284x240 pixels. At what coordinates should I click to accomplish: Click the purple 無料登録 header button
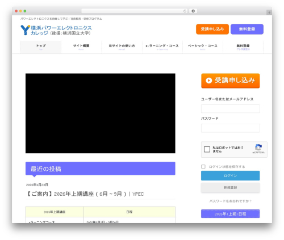click(247, 29)
